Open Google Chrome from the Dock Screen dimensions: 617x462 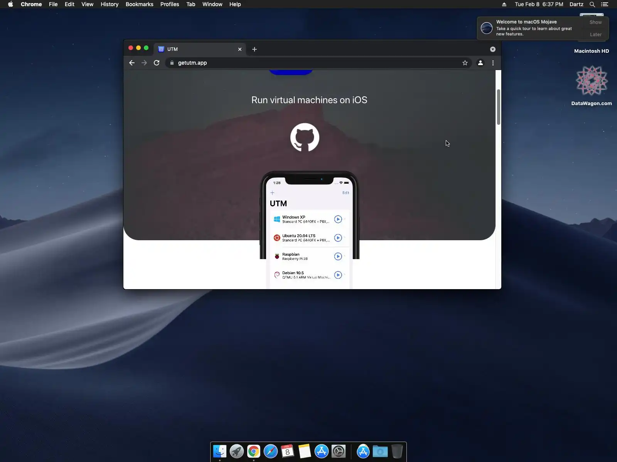[x=254, y=451]
